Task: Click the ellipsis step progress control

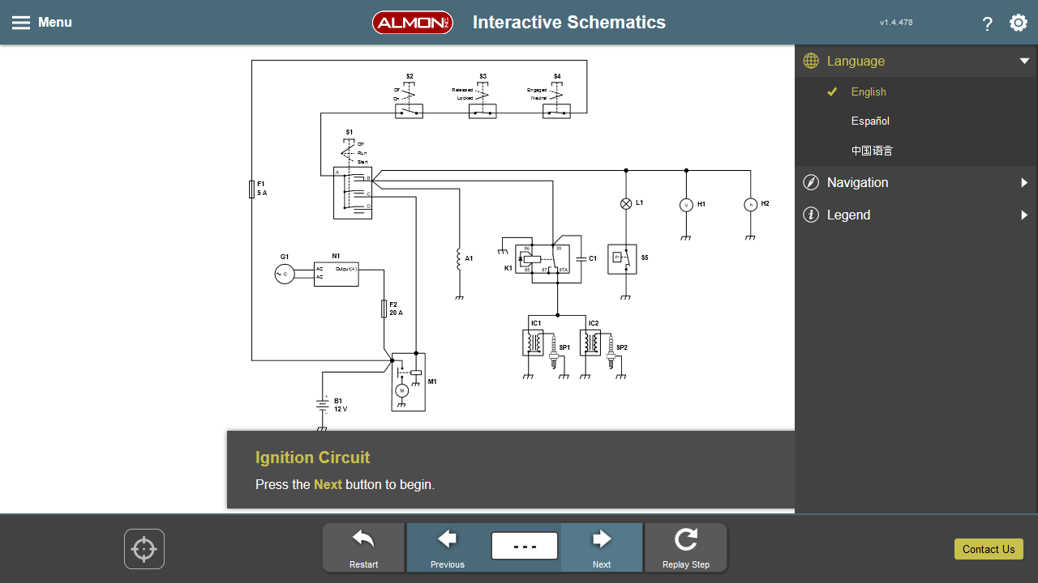Action: (524, 546)
